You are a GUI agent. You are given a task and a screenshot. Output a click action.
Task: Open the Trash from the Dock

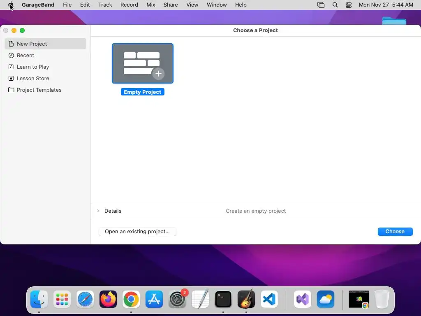pyautogui.click(x=382, y=299)
